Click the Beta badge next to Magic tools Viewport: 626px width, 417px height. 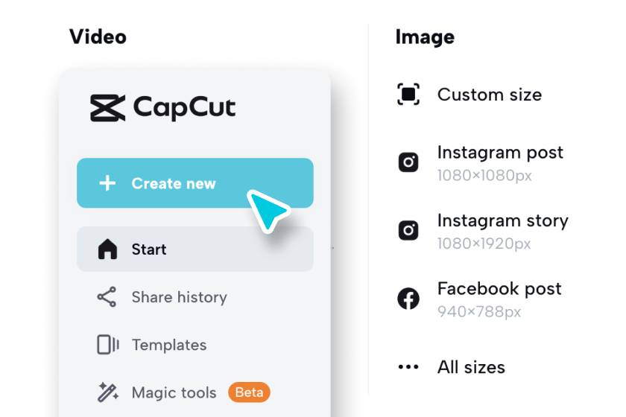[x=248, y=392]
